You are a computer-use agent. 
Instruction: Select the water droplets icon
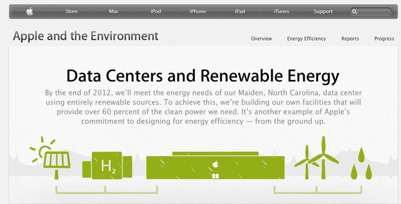point(361,162)
